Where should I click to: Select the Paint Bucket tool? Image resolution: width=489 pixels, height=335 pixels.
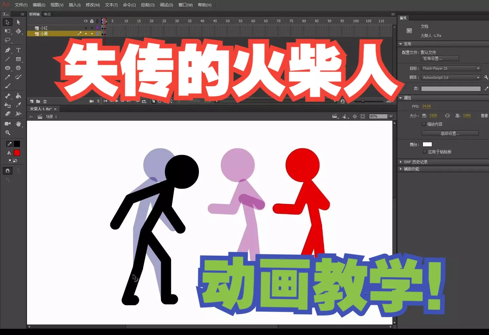tap(18, 96)
